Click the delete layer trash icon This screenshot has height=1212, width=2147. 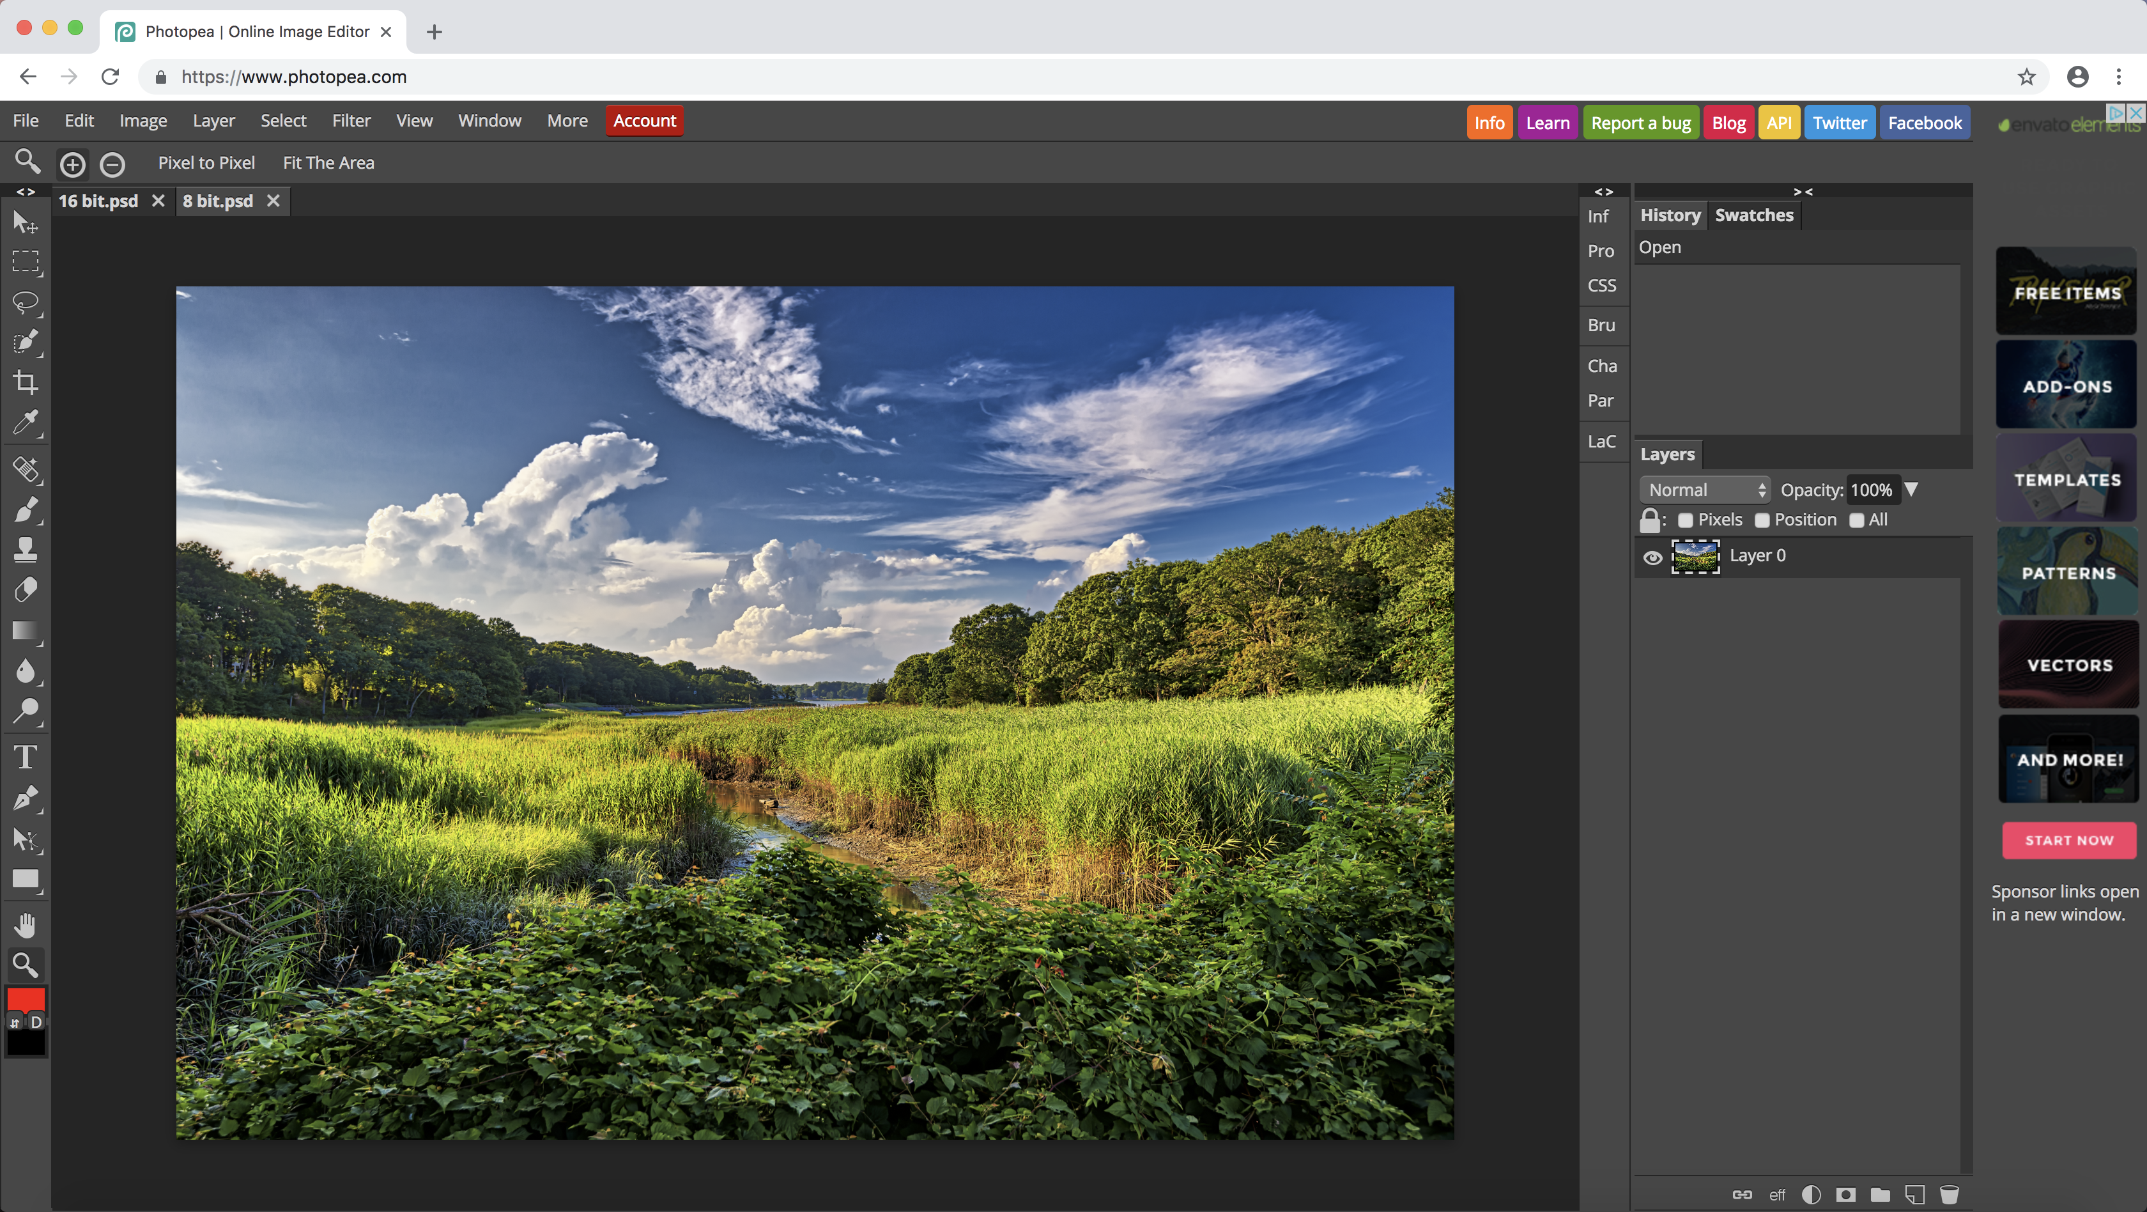[x=1949, y=1195]
